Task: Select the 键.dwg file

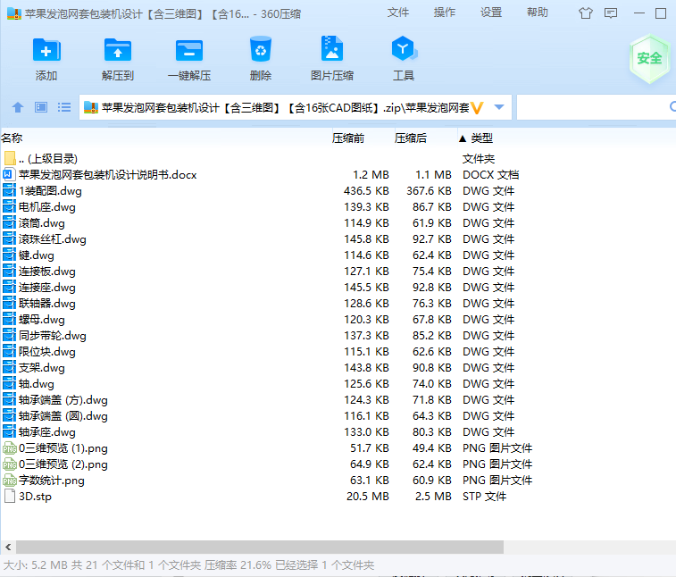Action: tap(338, 255)
